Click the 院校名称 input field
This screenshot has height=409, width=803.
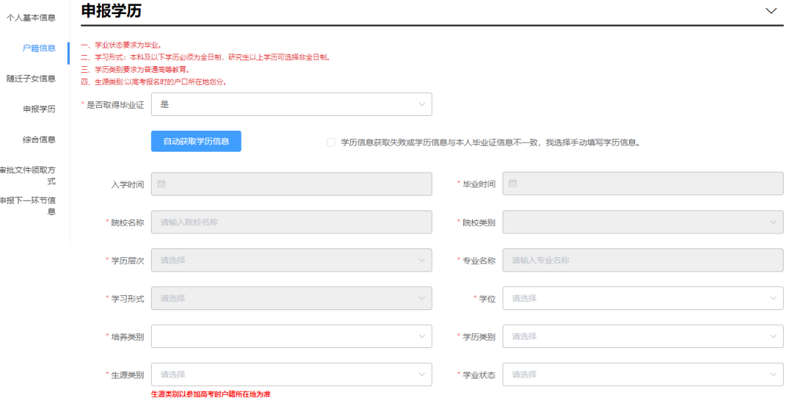point(291,222)
